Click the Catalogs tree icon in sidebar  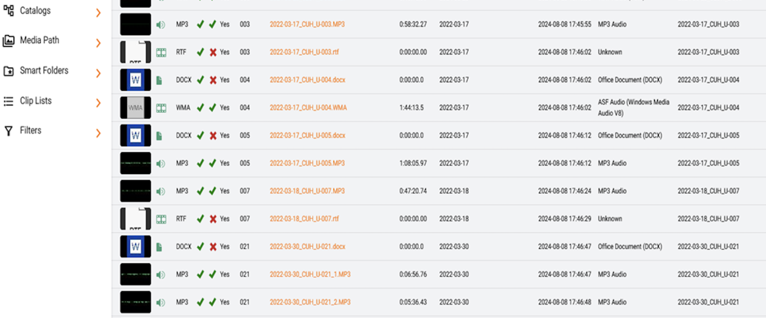(8, 11)
